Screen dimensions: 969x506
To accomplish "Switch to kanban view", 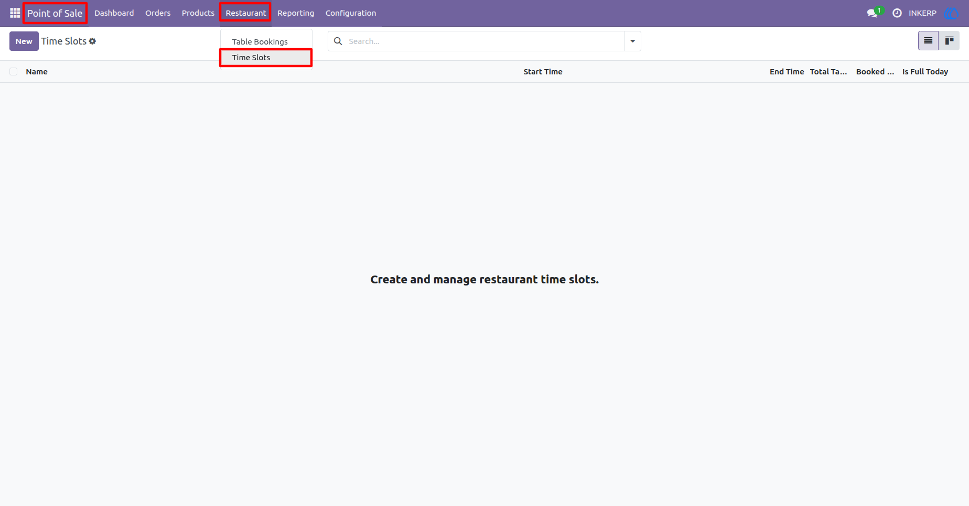I will pyautogui.click(x=949, y=41).
